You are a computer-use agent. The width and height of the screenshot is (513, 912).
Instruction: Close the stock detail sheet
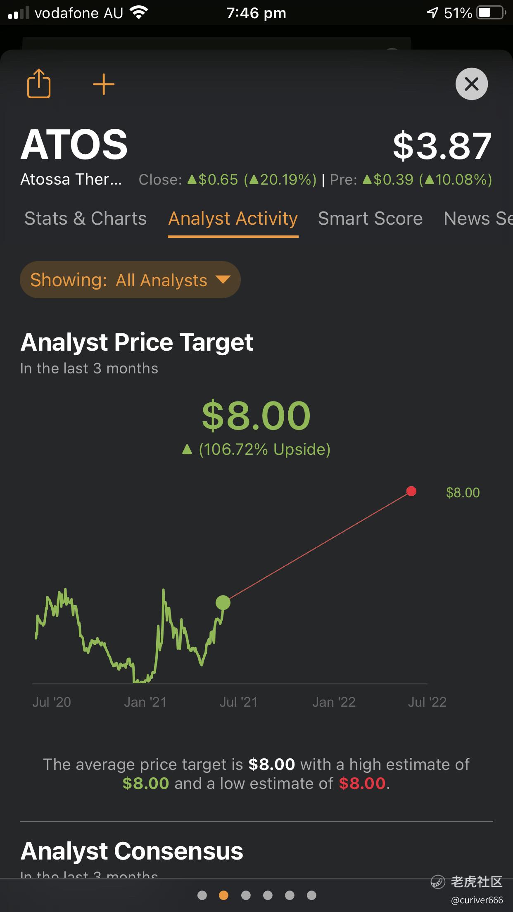(471, 84)
